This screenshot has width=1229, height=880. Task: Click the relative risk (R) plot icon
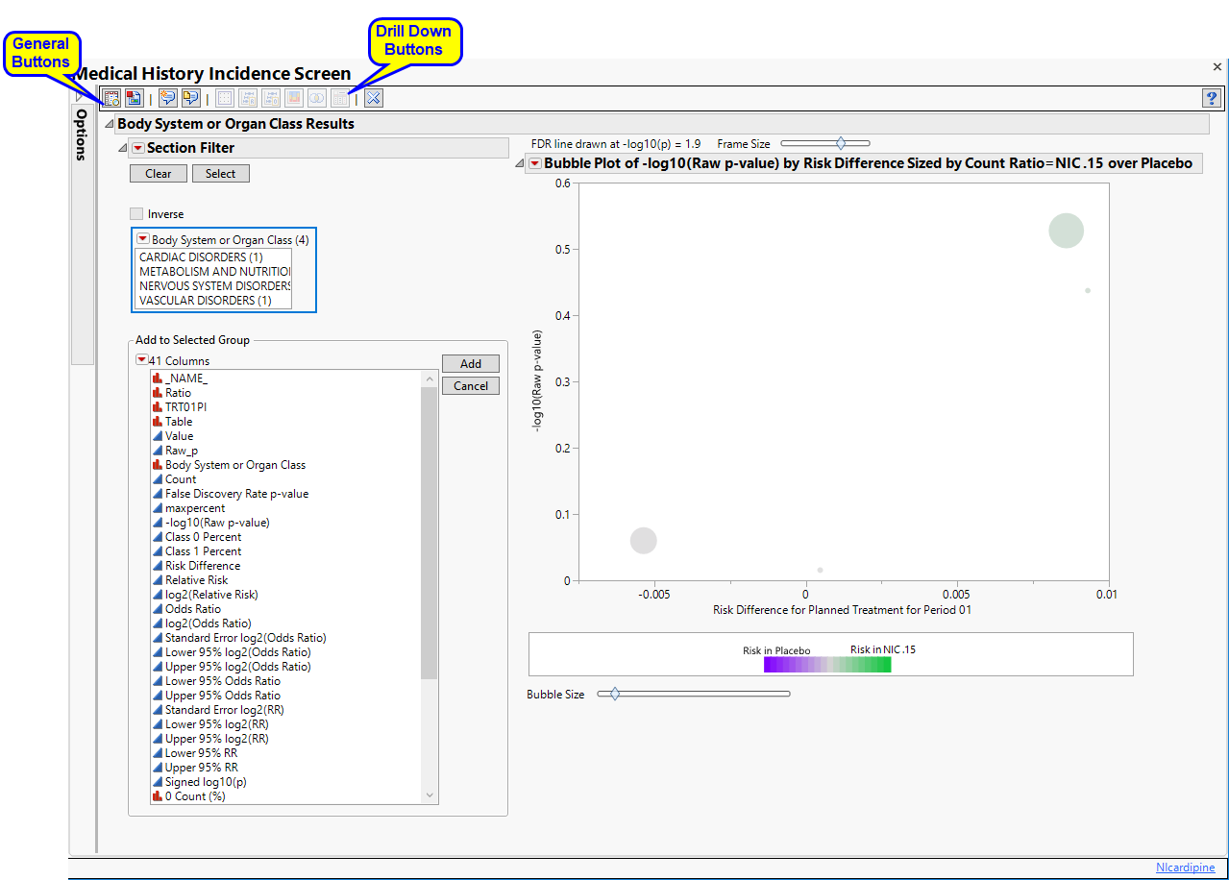[248, 98]
